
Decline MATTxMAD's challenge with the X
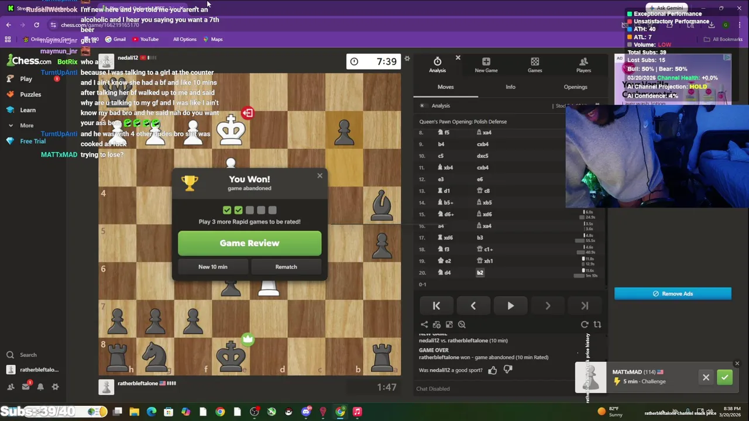[706, 378]
